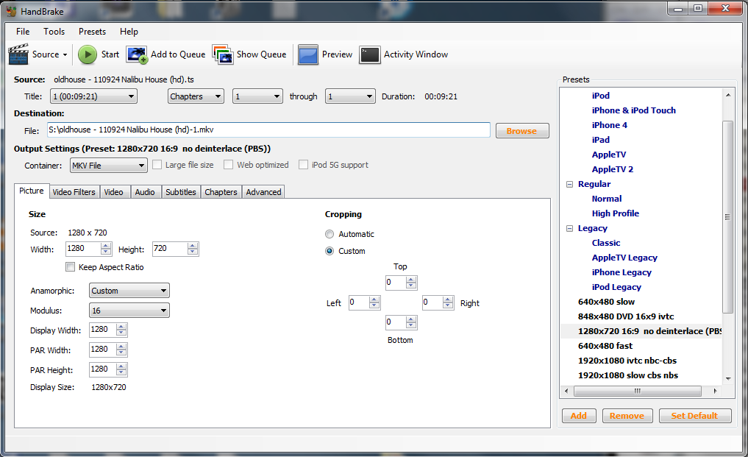Select the AppleTV 2 preset
Screen dimensions: 748x457
tap(613, 169)
